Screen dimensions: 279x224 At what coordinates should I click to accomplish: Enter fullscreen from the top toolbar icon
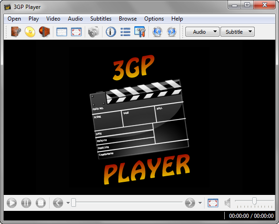76,32
